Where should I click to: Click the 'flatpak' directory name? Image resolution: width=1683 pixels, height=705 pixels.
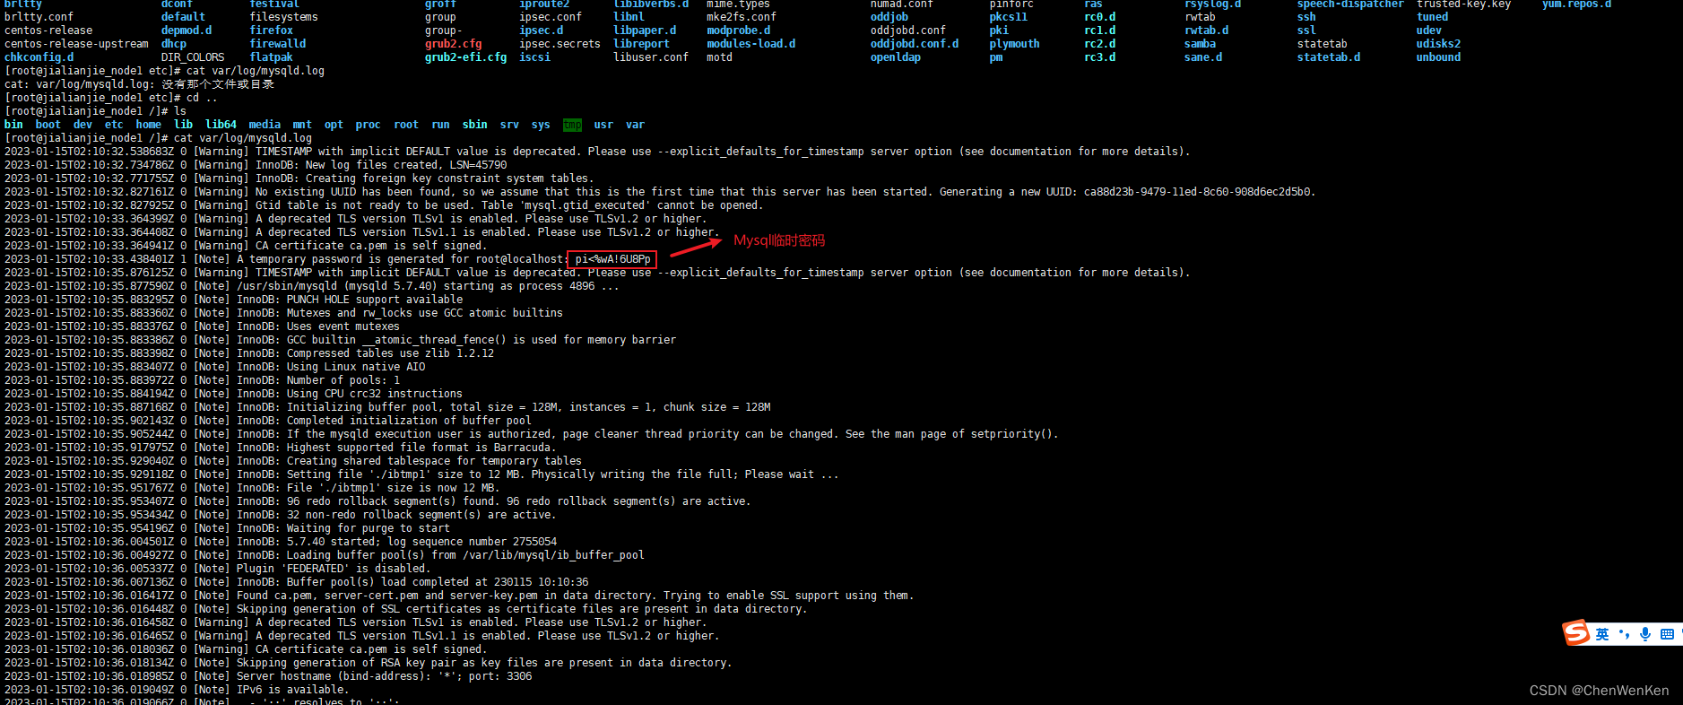[x=272, y=57]
